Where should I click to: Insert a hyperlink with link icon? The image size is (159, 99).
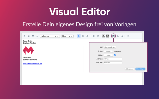coord(118,36)
